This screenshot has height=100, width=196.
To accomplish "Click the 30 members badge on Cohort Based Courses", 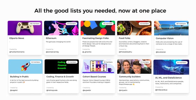I will [108, 62].
